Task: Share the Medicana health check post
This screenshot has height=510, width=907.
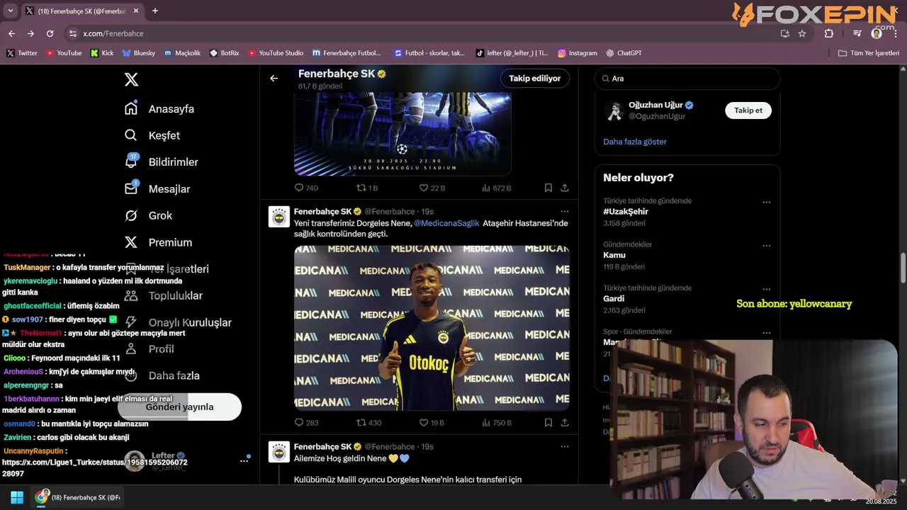Action: click(565, 423)
